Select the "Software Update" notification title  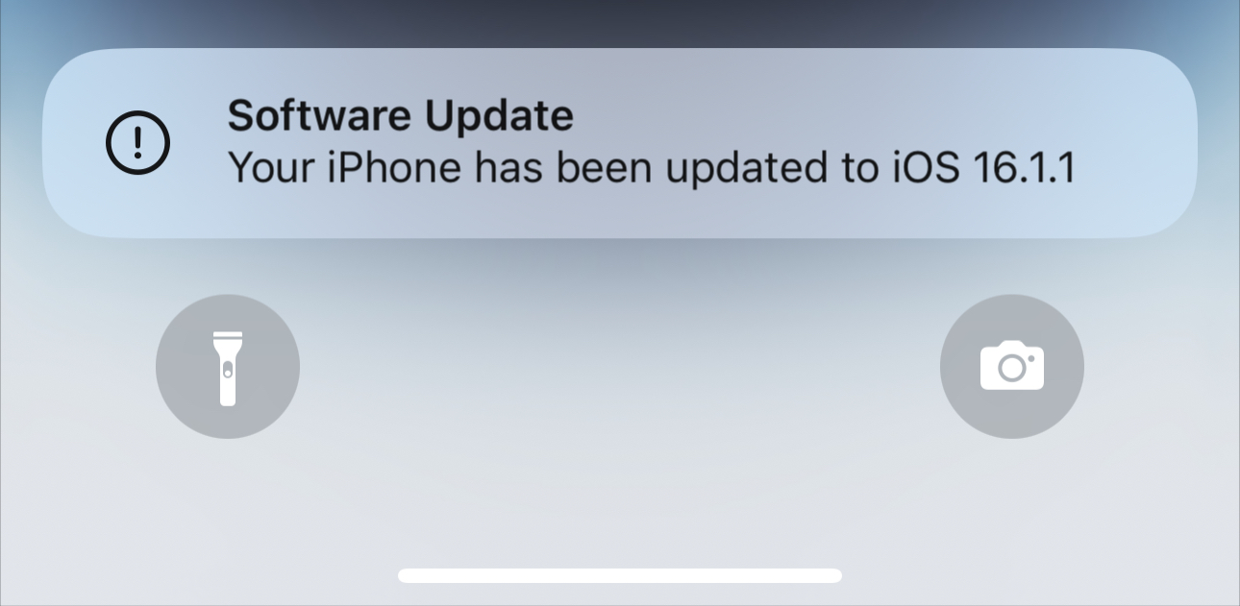pyautogui.click(x=401, y=116)
